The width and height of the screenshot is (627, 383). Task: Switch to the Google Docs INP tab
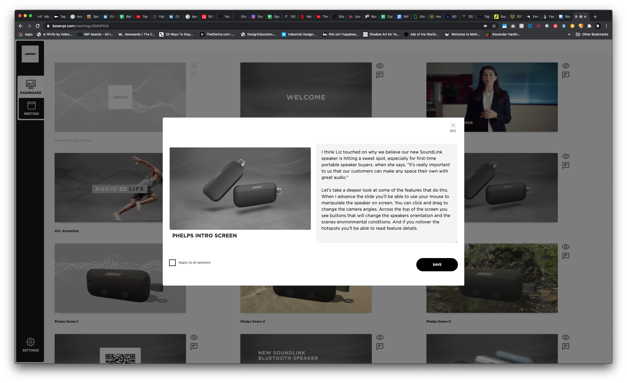pyautogui.click(x=403, y=17)
